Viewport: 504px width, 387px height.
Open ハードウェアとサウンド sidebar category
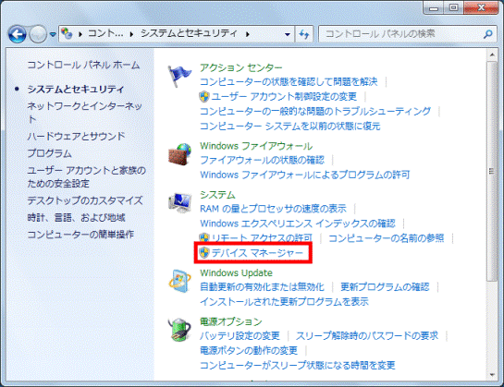point(76,136)
